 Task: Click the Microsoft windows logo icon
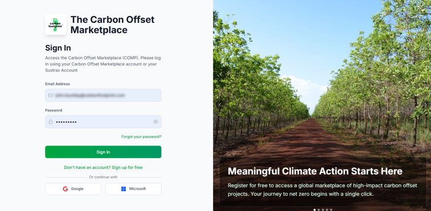coord(124,189)
